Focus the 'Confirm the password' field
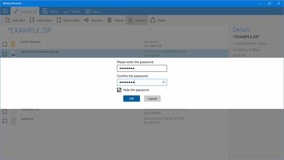 (x=142, y=83)
